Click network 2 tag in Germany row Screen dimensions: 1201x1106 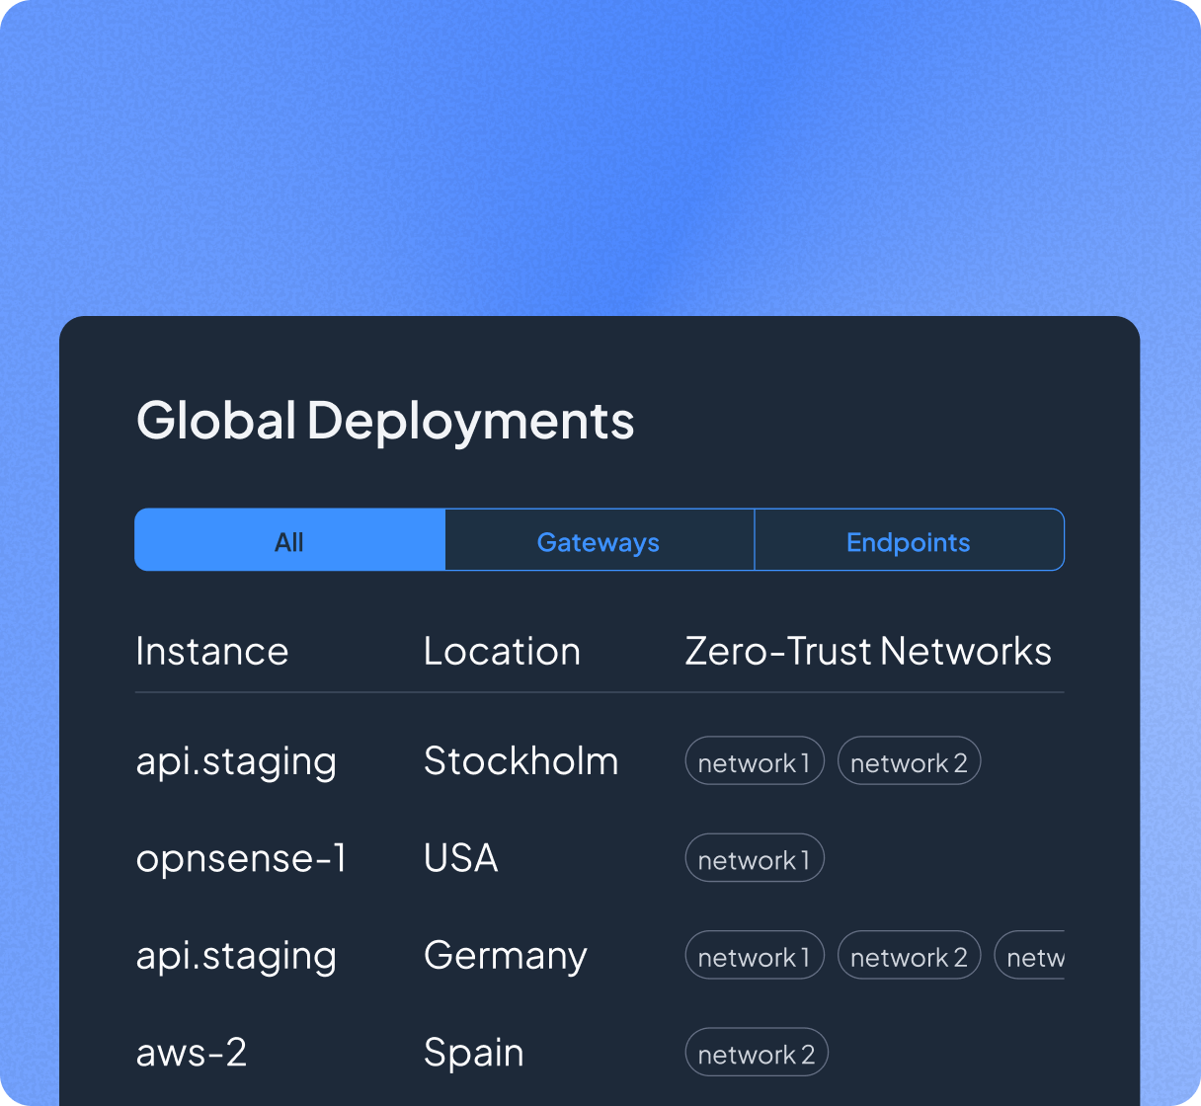tap(909, 956)
